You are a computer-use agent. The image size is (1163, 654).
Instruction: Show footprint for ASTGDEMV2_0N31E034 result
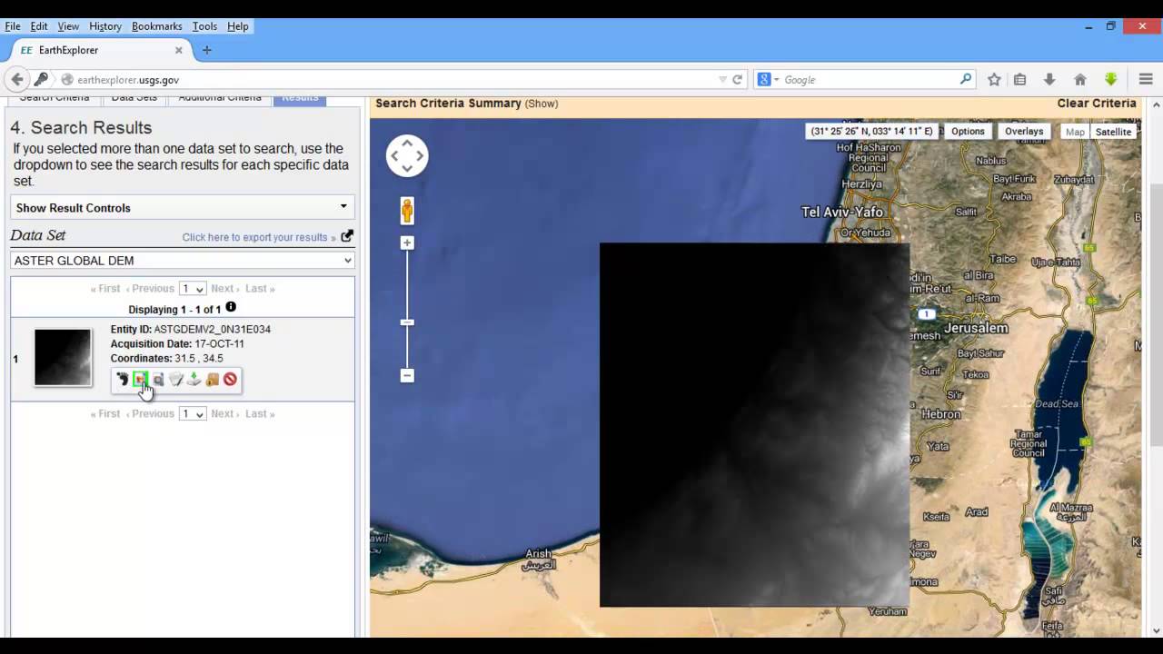point(122,380)
